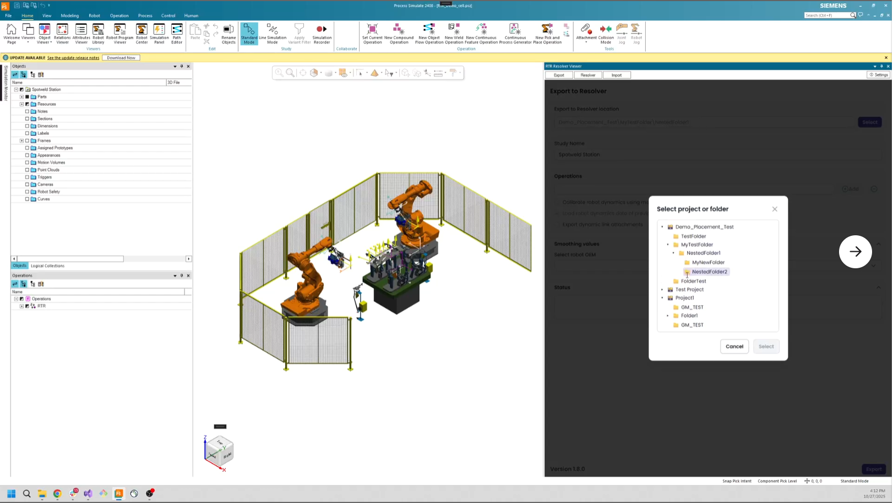
Task: Switch to the Logical Collections tab
Action: [x=47, y=266]
